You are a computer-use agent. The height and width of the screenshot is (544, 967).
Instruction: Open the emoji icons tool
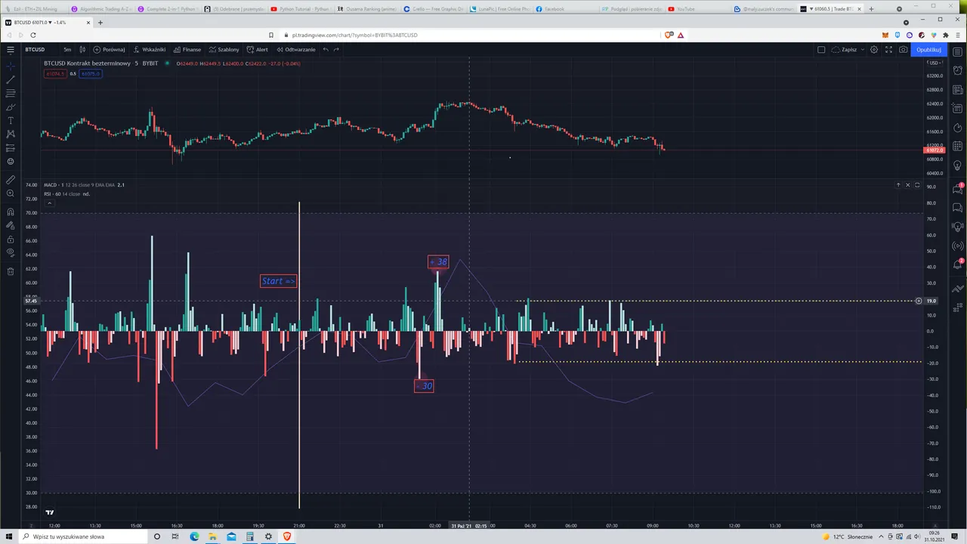(11, 161)
